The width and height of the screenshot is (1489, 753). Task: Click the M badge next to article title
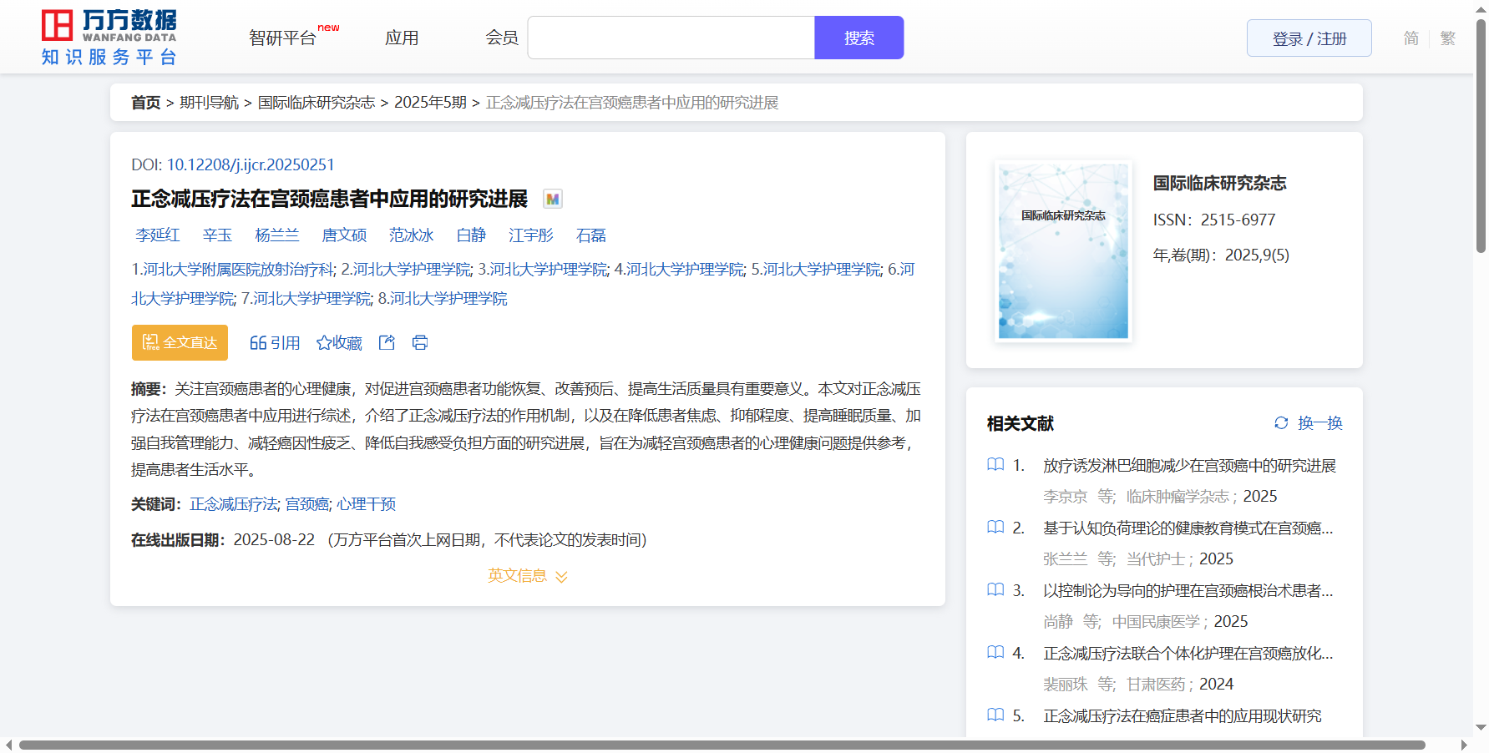point(552,199)
